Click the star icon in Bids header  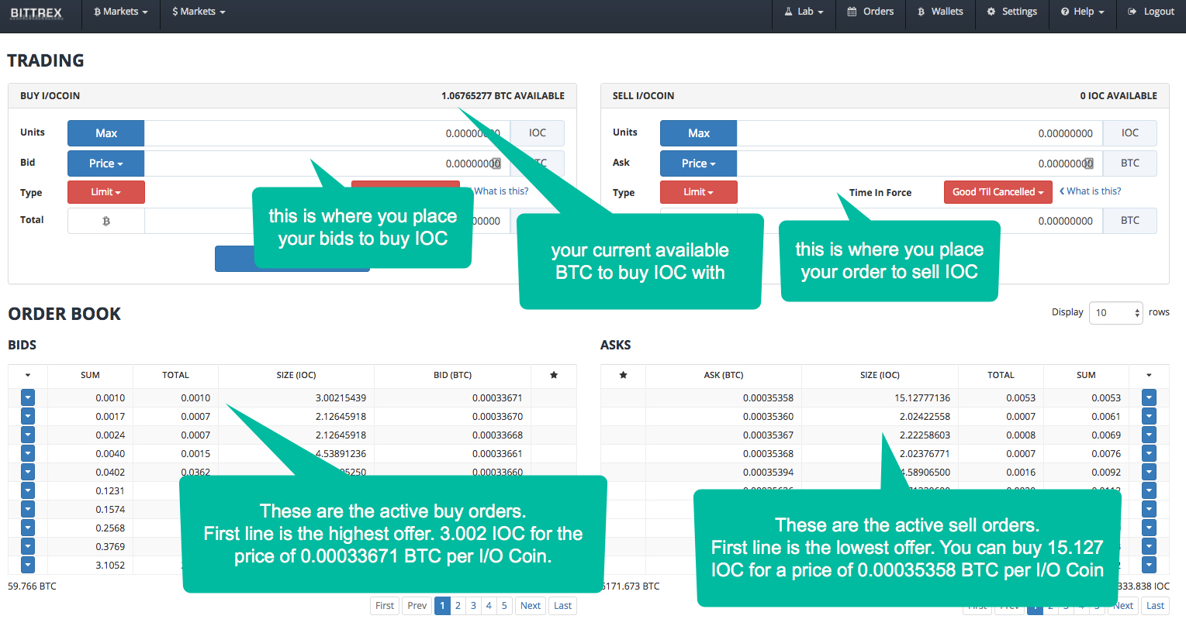point(554,375)
